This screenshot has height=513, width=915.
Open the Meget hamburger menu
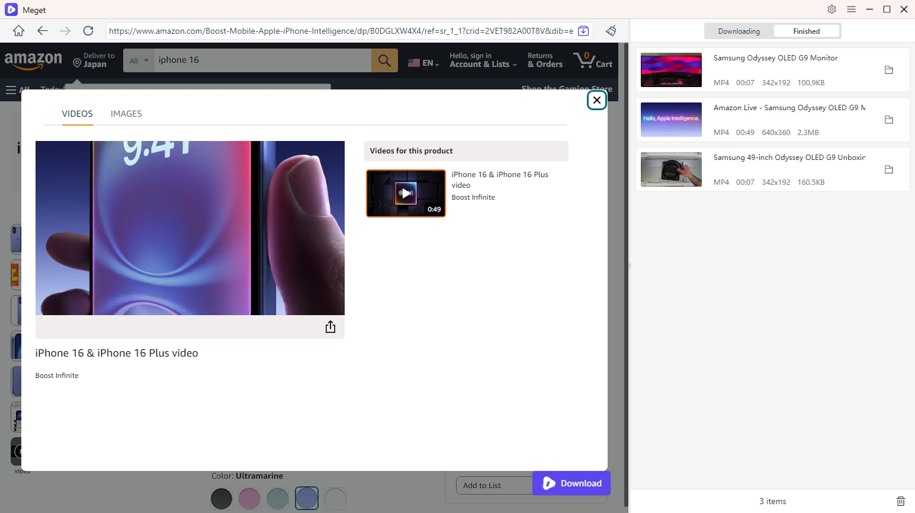(x=851, y=9)
